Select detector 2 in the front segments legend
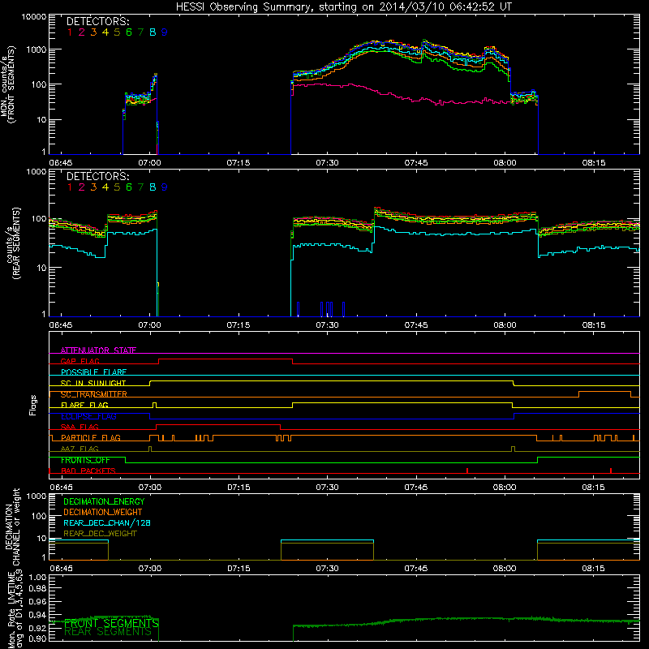The height and width of the screenshot is (649, 649). [x=82, y=32]
